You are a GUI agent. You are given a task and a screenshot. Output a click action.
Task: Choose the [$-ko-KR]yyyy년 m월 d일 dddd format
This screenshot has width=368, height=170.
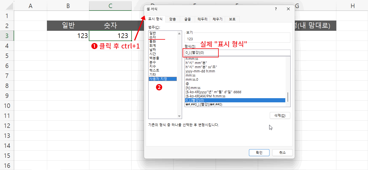coord(235,92)
